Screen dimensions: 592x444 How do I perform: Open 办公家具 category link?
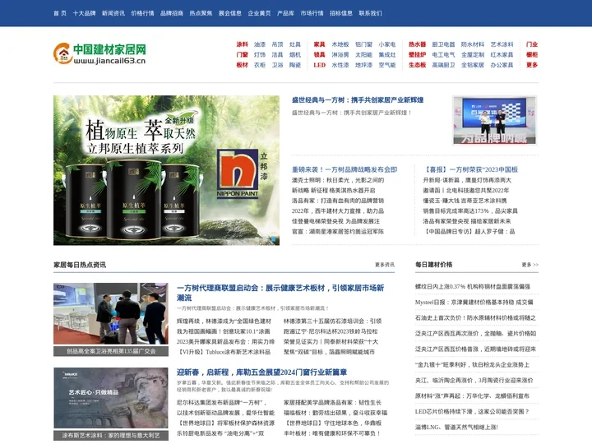tap(502, 65)
